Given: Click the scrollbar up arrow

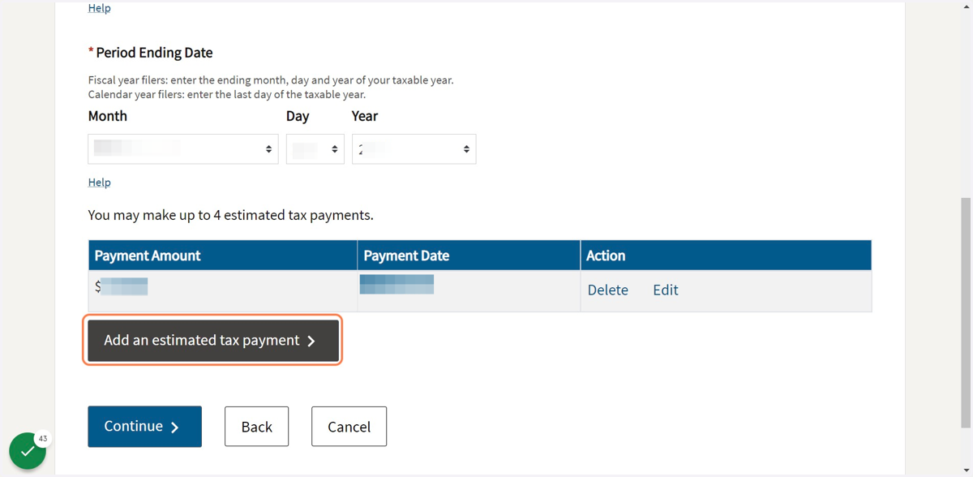Looking at the screenshot, I should [x=966, y=6].
